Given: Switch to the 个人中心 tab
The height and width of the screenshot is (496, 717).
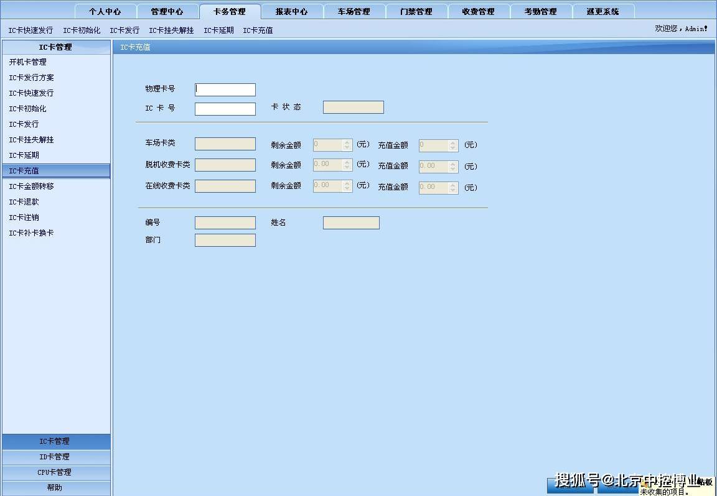Looking at the screenshot, I should (x=105, y=11).
